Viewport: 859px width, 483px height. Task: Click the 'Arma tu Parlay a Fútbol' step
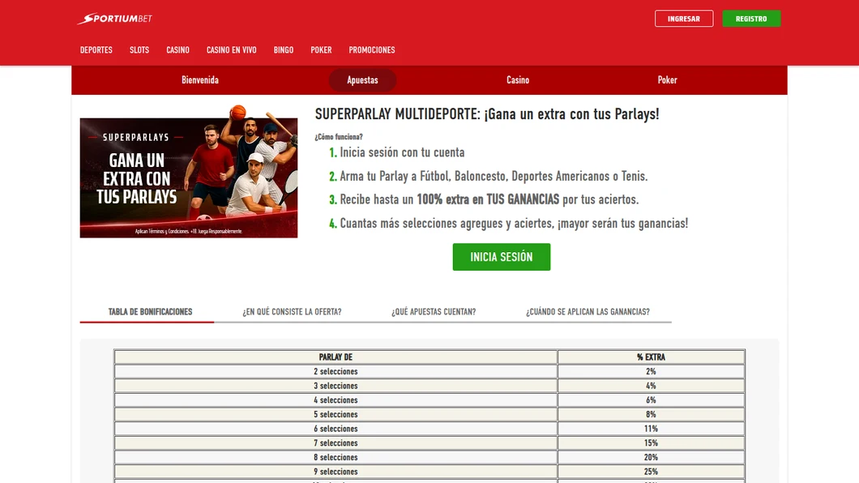[494, 177]
